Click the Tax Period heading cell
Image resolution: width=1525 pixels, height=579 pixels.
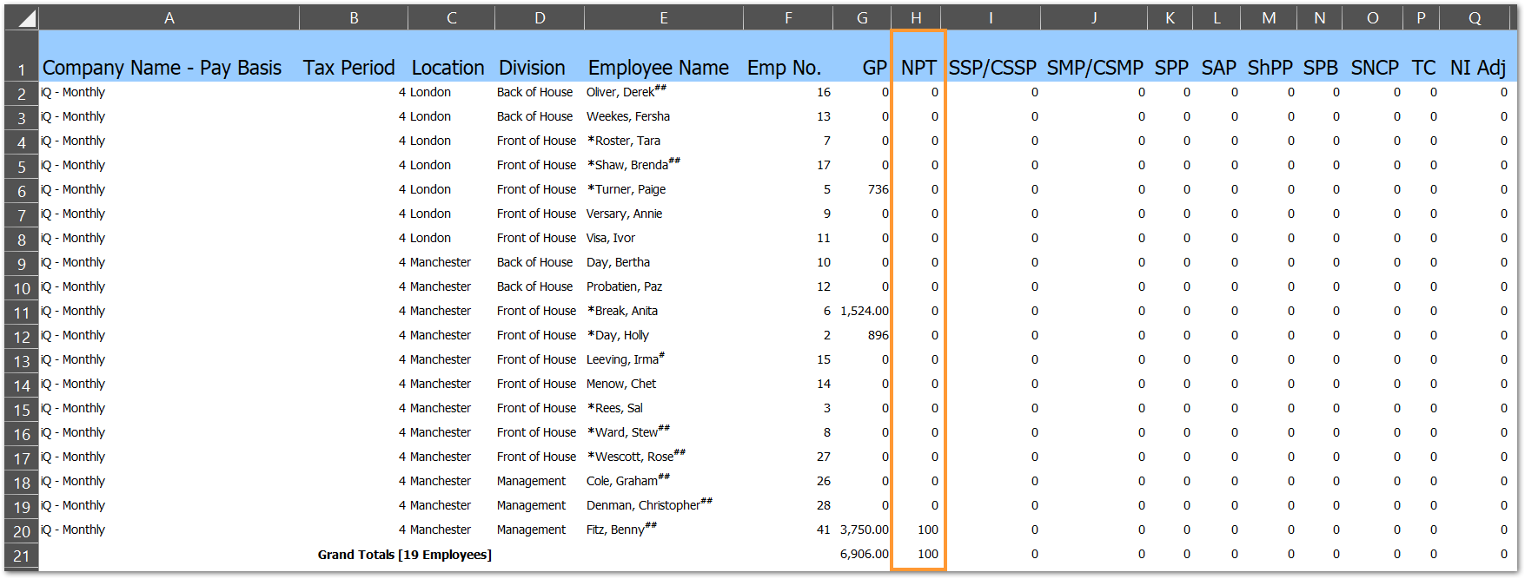348,68
